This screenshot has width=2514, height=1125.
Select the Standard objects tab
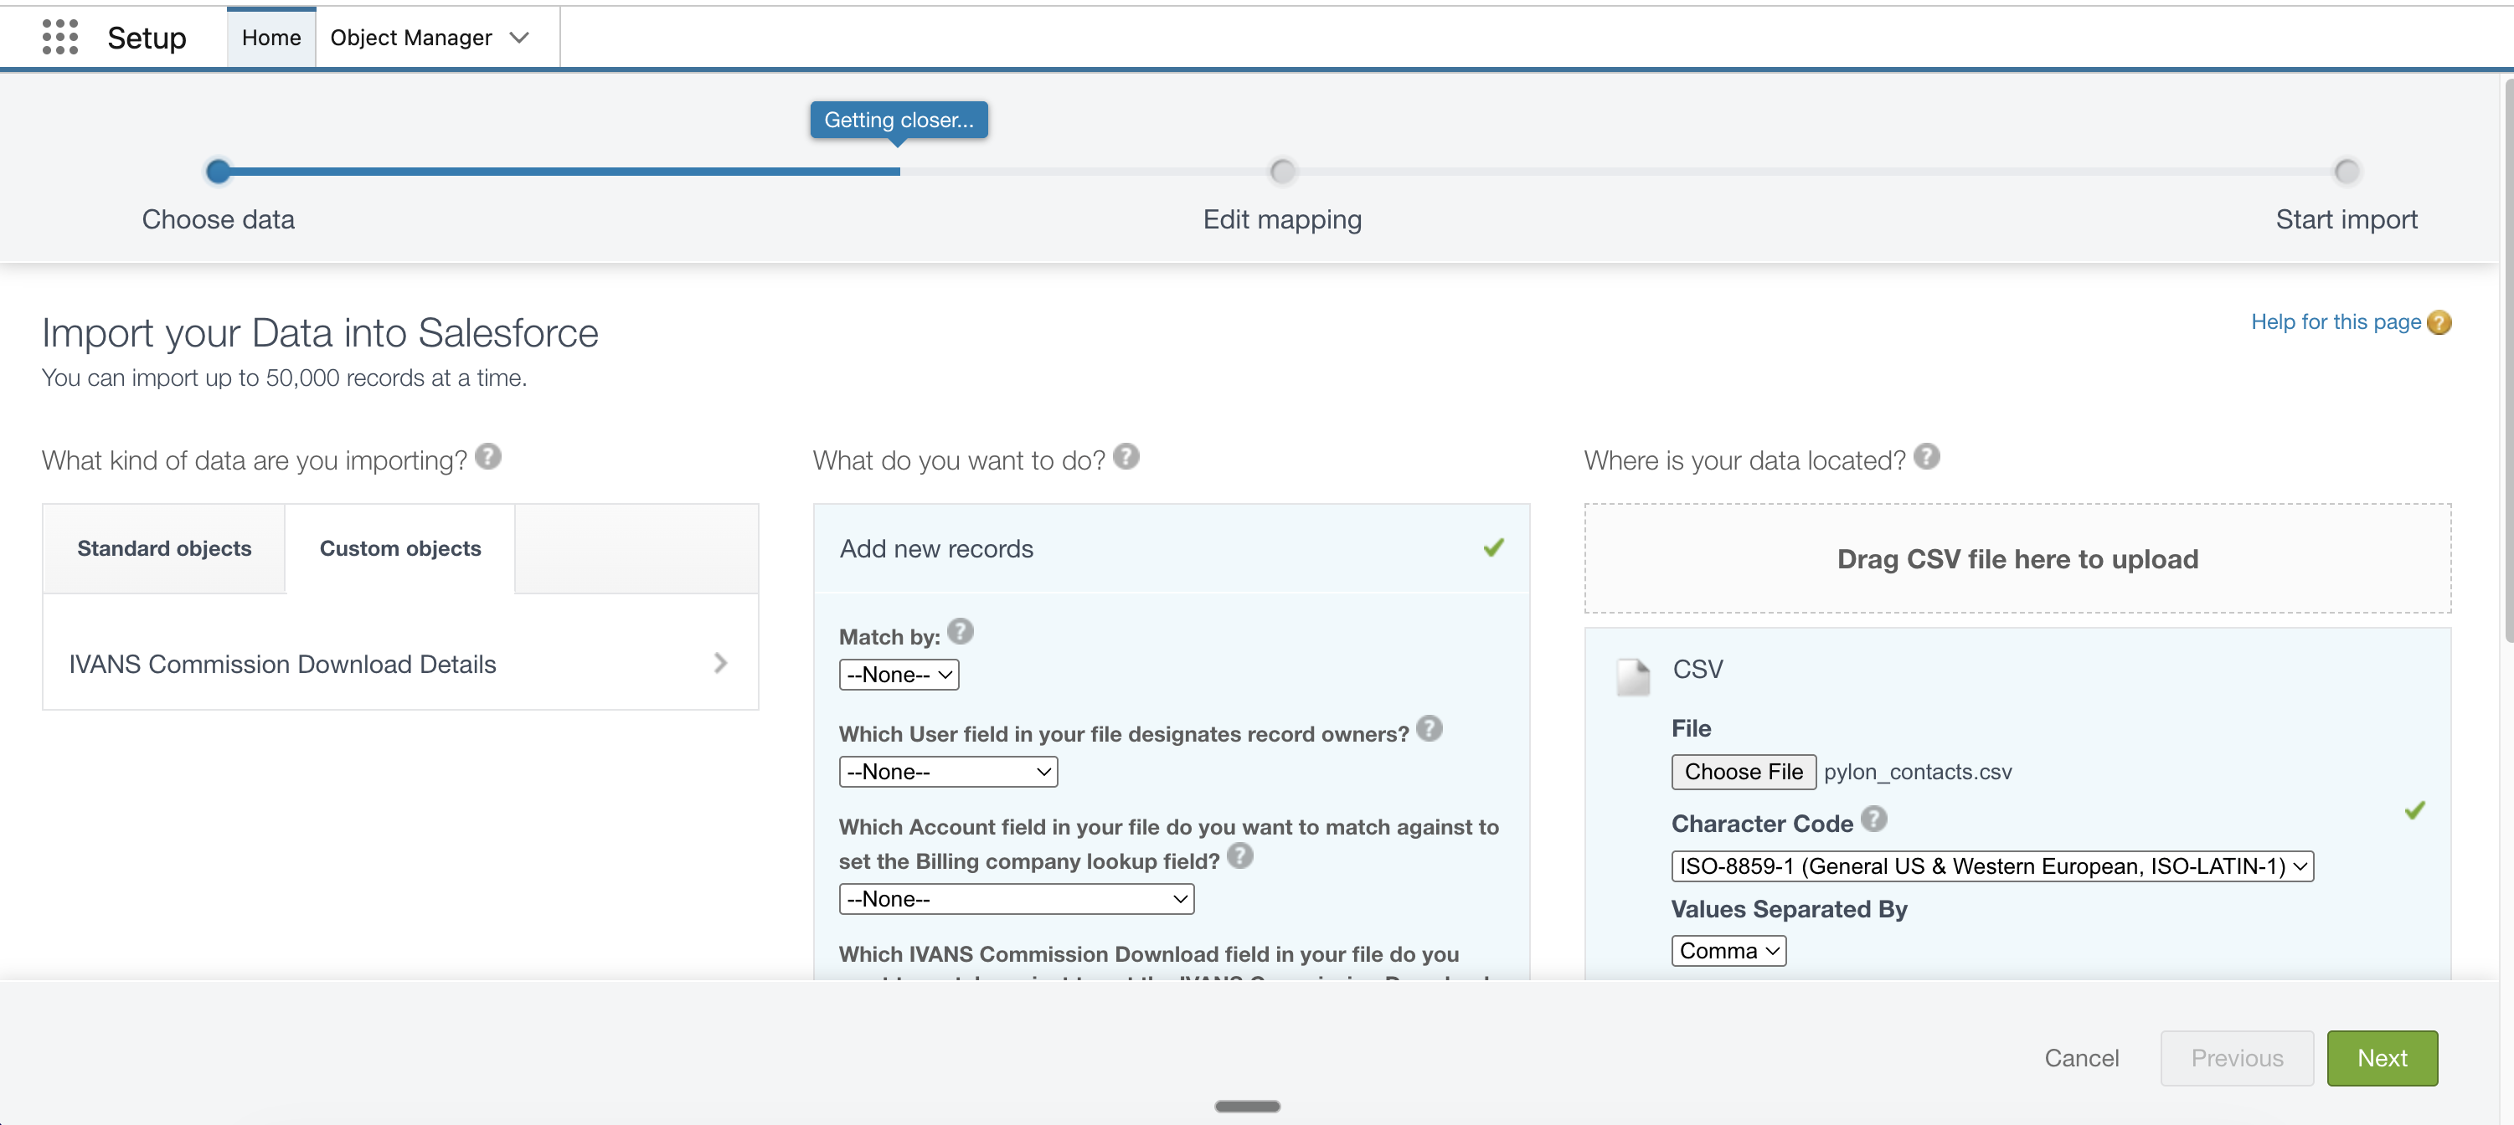pos(164,548)
